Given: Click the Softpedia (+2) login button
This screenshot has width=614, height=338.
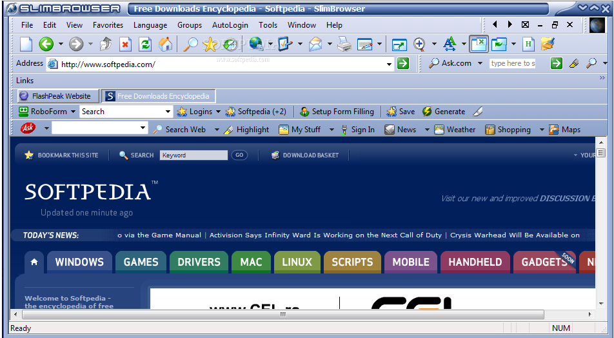Looking at the screenshot, I should 256,112.
